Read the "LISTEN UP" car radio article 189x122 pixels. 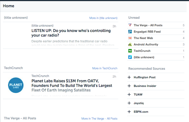coord(71,33)
